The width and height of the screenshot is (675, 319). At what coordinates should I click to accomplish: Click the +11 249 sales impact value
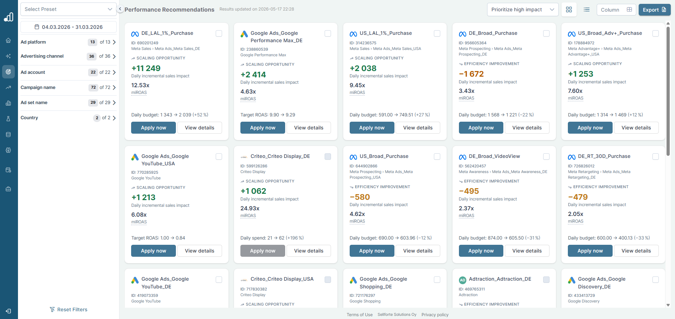click(x=146, y=68)
